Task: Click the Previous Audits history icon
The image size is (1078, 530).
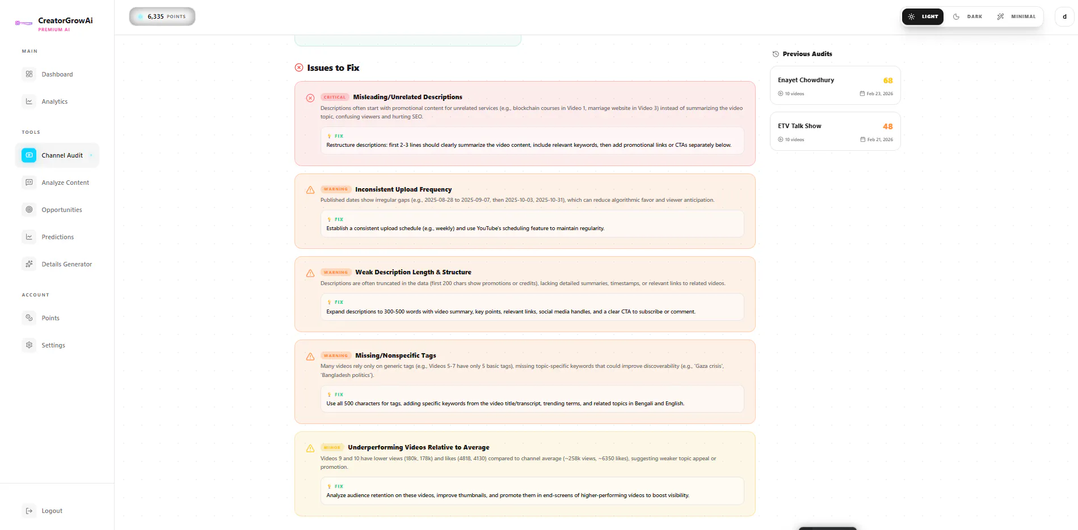Action: click(x=776, y=54)
